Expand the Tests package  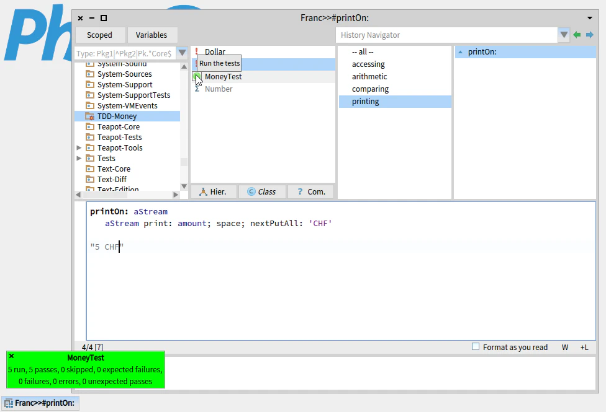coord(79,158)
